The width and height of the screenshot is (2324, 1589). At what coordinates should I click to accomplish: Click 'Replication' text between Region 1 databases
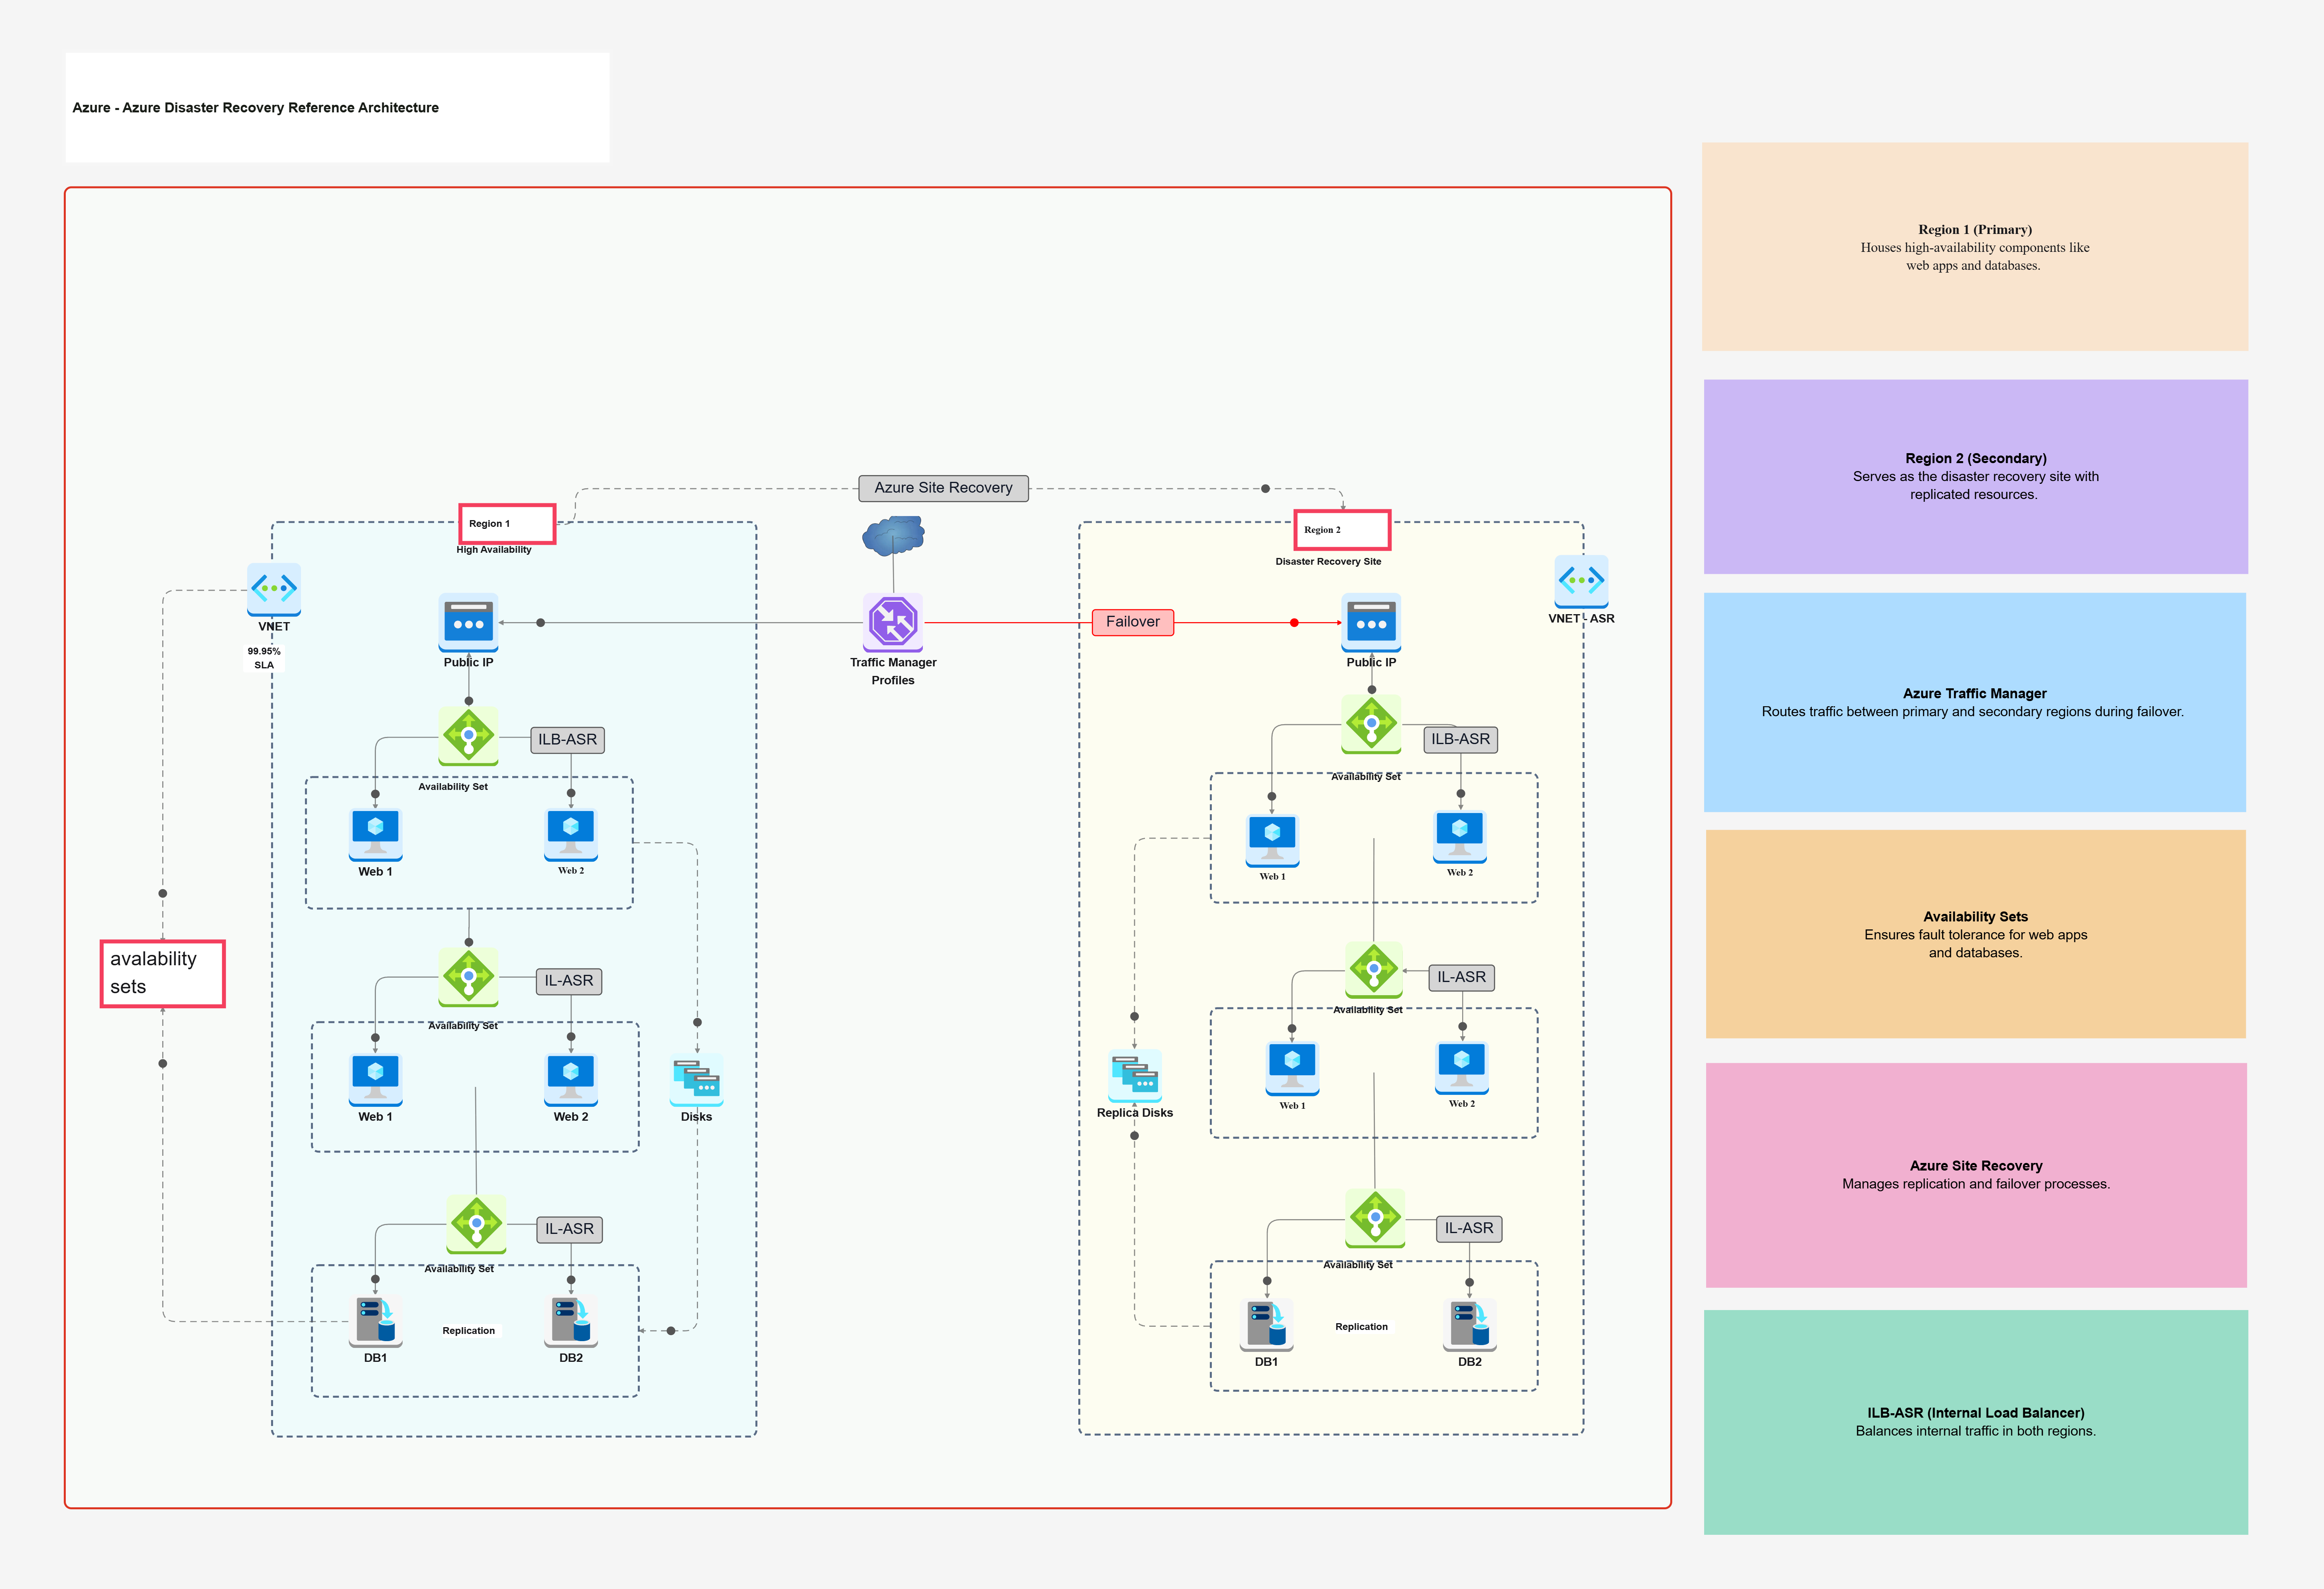coord(469,1331)
